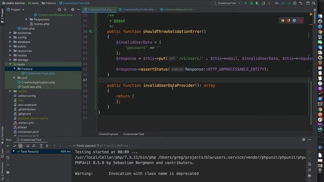This screenshot has width=324, height=182.
Task: Minimize the Run tool window
Action: (x=309, y=140)
